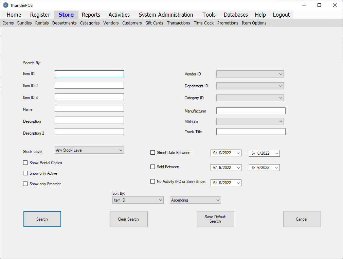Click into the Manufacturer text field
The height and width of the screenshot is (259, 343).
[x=251, y=111]
